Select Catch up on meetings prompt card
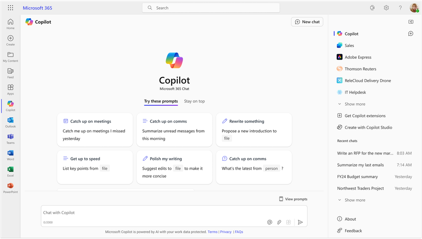The width and height of the screenshot is (422, 239). (95, 130)
